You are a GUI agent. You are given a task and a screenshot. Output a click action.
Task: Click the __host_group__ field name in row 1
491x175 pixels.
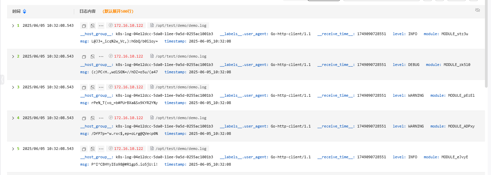pyautogui.click(x=97, y=34)
